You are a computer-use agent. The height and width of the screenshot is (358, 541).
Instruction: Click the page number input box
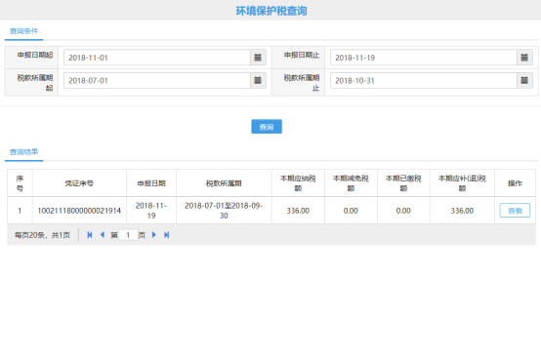pos(128,235)
